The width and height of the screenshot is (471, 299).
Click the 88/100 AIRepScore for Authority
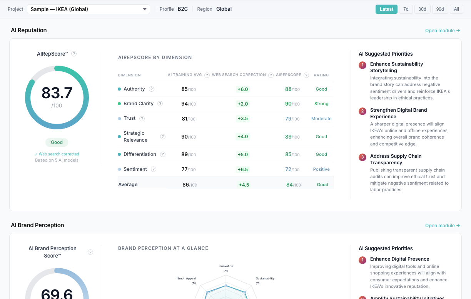[292, 89]
